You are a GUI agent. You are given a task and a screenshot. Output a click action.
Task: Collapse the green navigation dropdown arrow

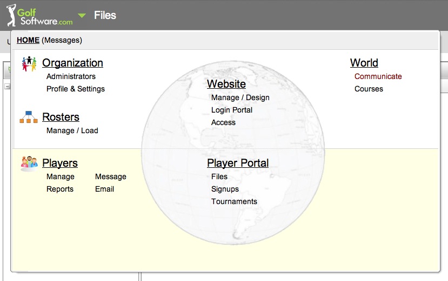pos(82,16)
